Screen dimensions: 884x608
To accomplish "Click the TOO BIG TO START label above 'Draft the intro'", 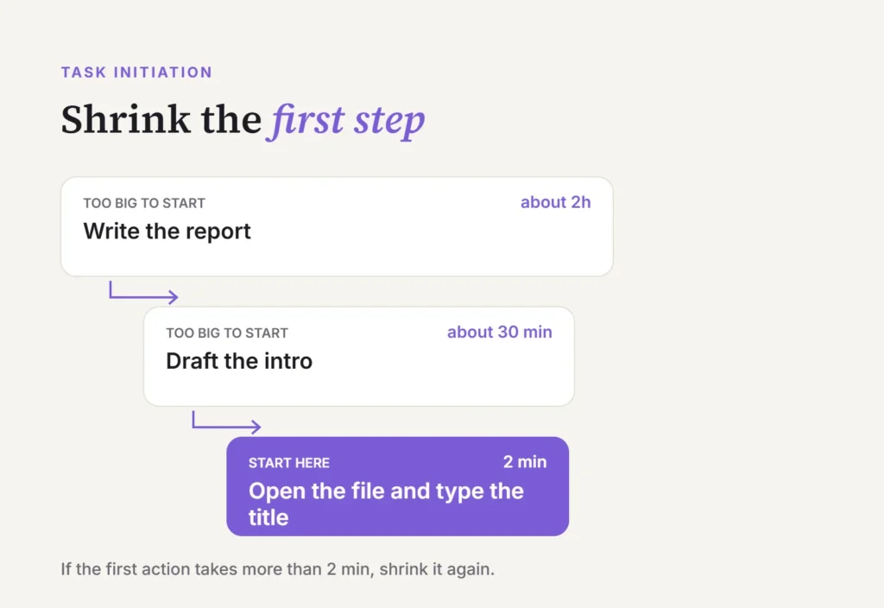I will 227,332.
